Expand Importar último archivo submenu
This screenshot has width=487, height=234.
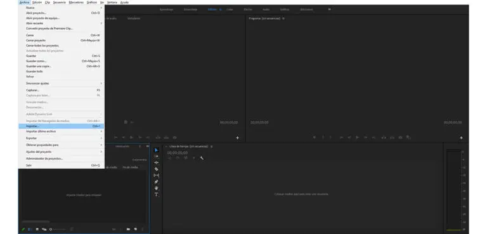click(x=62, y=131)
